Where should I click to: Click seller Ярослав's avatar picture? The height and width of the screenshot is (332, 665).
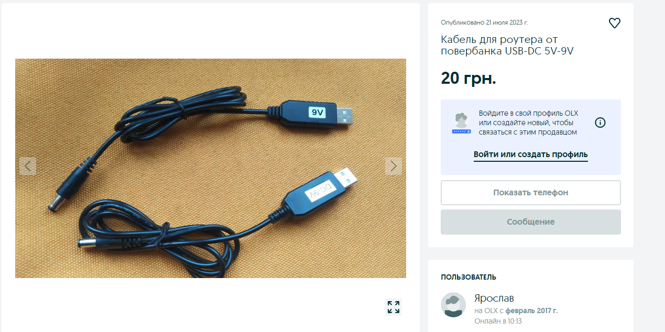pyautogui.click(x=453, y=305)
